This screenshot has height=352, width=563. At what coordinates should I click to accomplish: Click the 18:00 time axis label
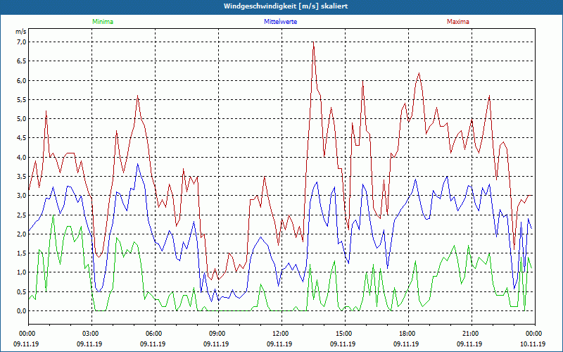(x=407, y=334)
